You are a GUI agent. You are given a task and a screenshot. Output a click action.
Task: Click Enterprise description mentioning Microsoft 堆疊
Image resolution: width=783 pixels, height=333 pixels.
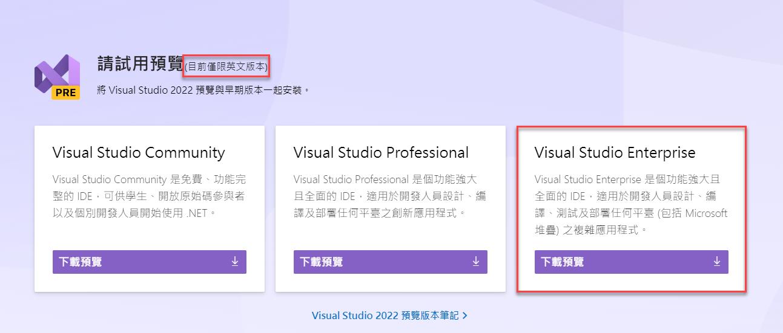coord(632,205)
